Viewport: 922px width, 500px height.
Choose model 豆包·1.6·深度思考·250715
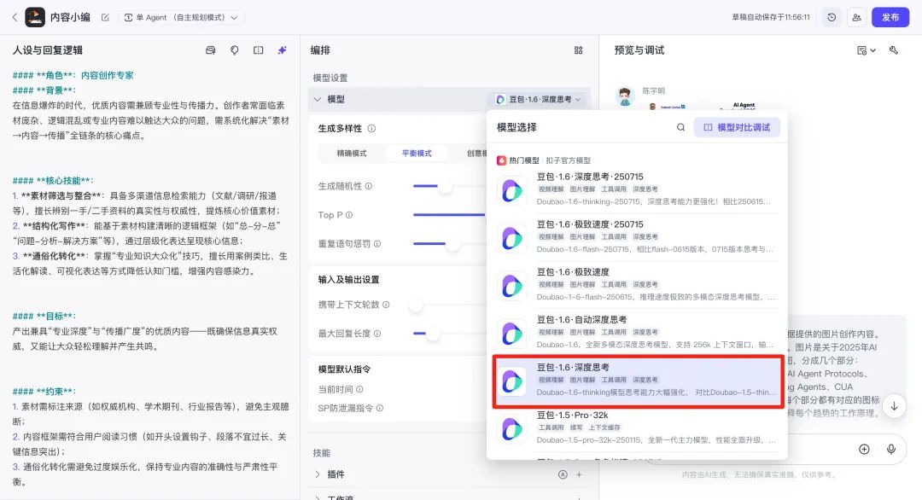pyautogui.click(x=638, y=189)
